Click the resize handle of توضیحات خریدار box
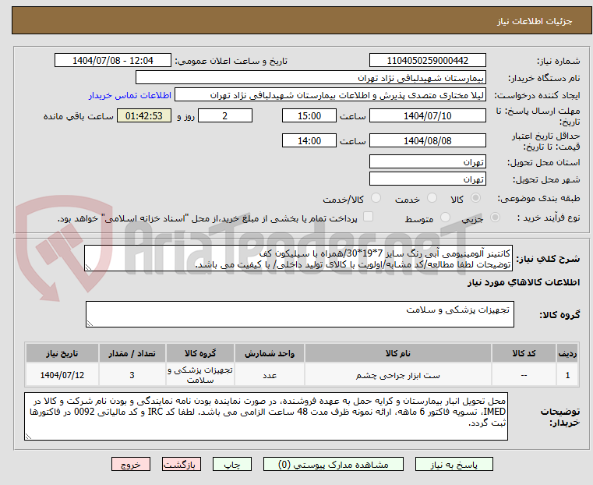The height and width of the screenshot is (485, 593). pos(28,436)
